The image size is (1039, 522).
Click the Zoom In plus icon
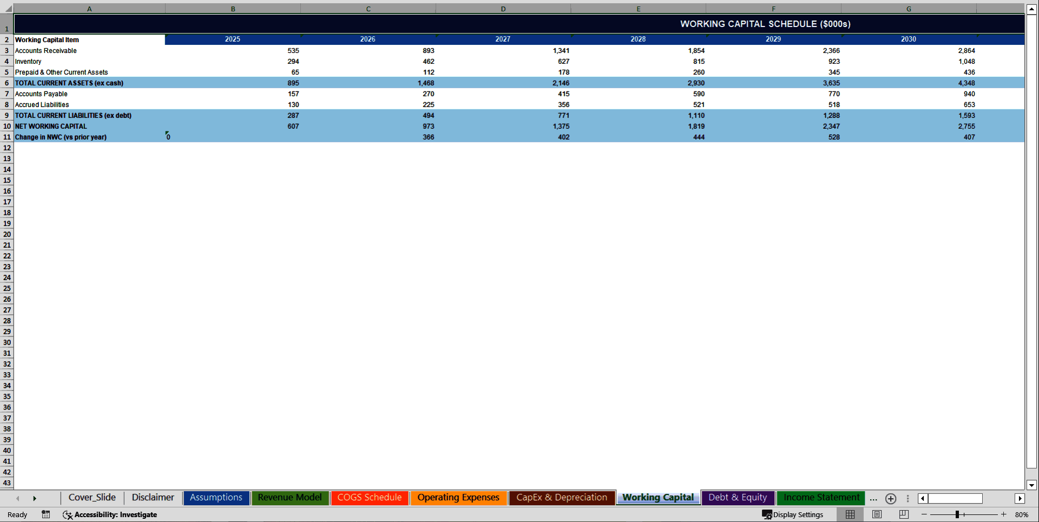tap(1004, 514)
